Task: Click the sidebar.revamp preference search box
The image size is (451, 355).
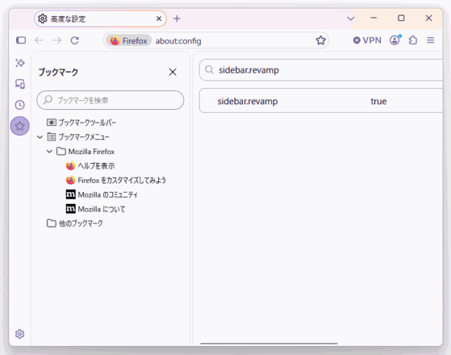Action: (321, 70)
